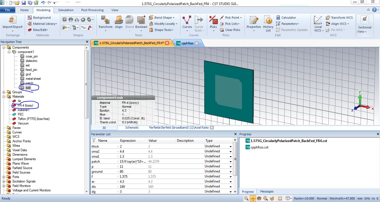The width and height of the screenshot is (380, 202).
Task: Close the Navigation Tree panel
Action: click(x=87, y=42)
